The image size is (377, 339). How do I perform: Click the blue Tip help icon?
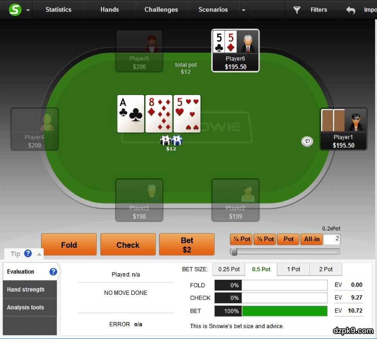pos(28,253)
